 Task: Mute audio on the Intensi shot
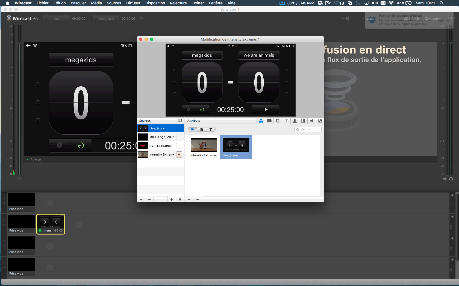(x=56, y=230)
